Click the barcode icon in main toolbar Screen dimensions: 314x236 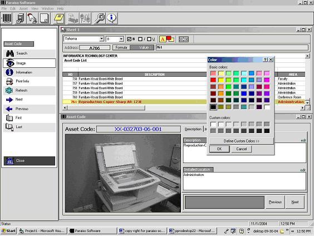(x=7, y=18)
